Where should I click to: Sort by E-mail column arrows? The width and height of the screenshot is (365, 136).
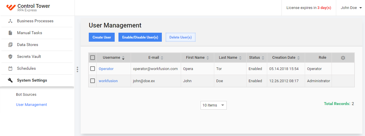tap(162, 58)
